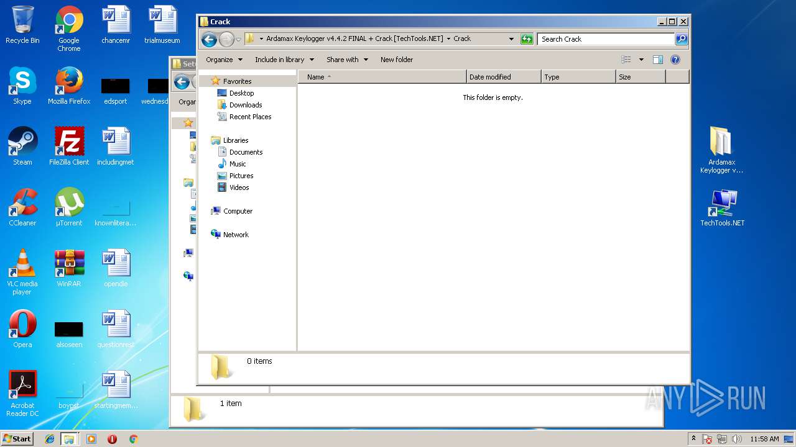This screenshot has width=796, height=447.
Task: Open the Steam desktop shortcut
Action: pos(22,147)
